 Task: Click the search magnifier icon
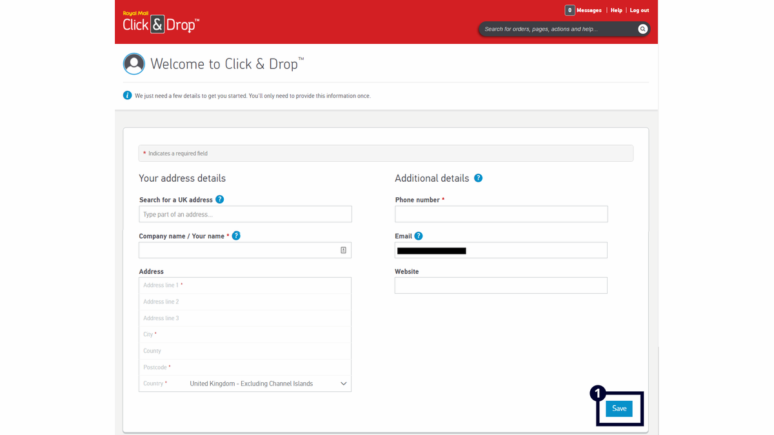tap(642, 29)
